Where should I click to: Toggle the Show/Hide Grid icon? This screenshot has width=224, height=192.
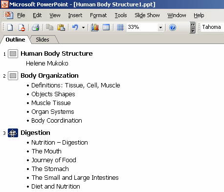click(x=120, y=27)
